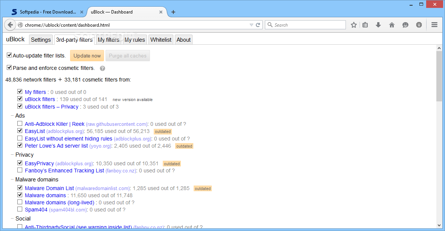Enable the Spam404 checkbox
The image size is (445, 231).
click(x=20, y=209)
